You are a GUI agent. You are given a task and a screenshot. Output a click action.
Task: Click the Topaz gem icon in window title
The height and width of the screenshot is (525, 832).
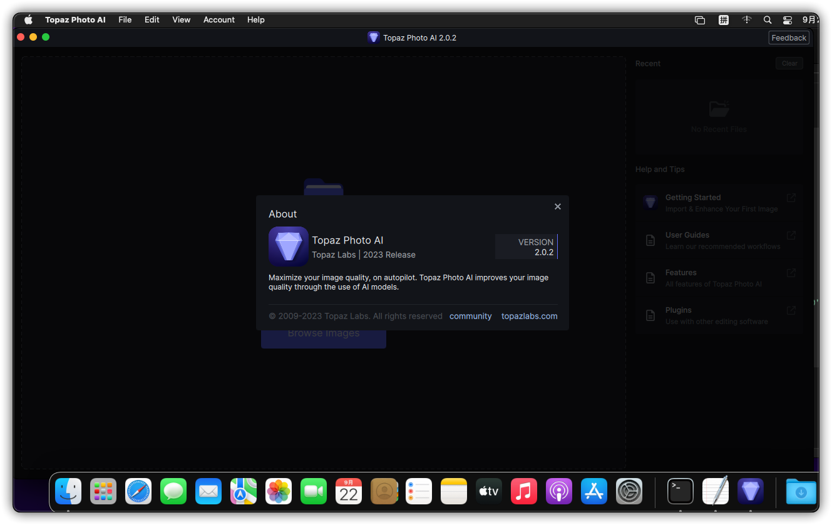374,38
